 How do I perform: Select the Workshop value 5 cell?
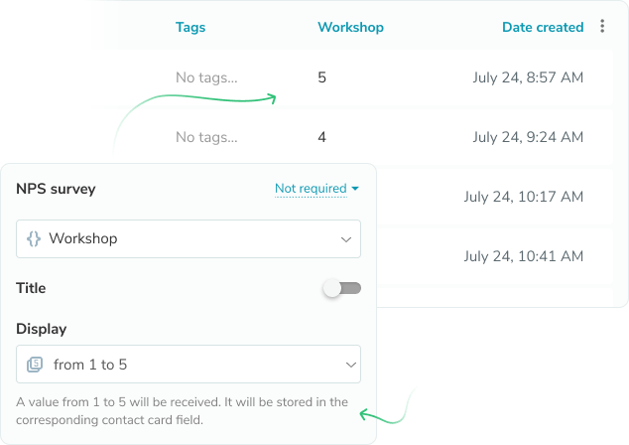[321, 77]
